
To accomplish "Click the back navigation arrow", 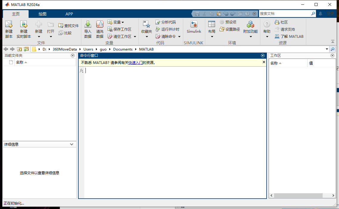I will [x=6, y=49].
